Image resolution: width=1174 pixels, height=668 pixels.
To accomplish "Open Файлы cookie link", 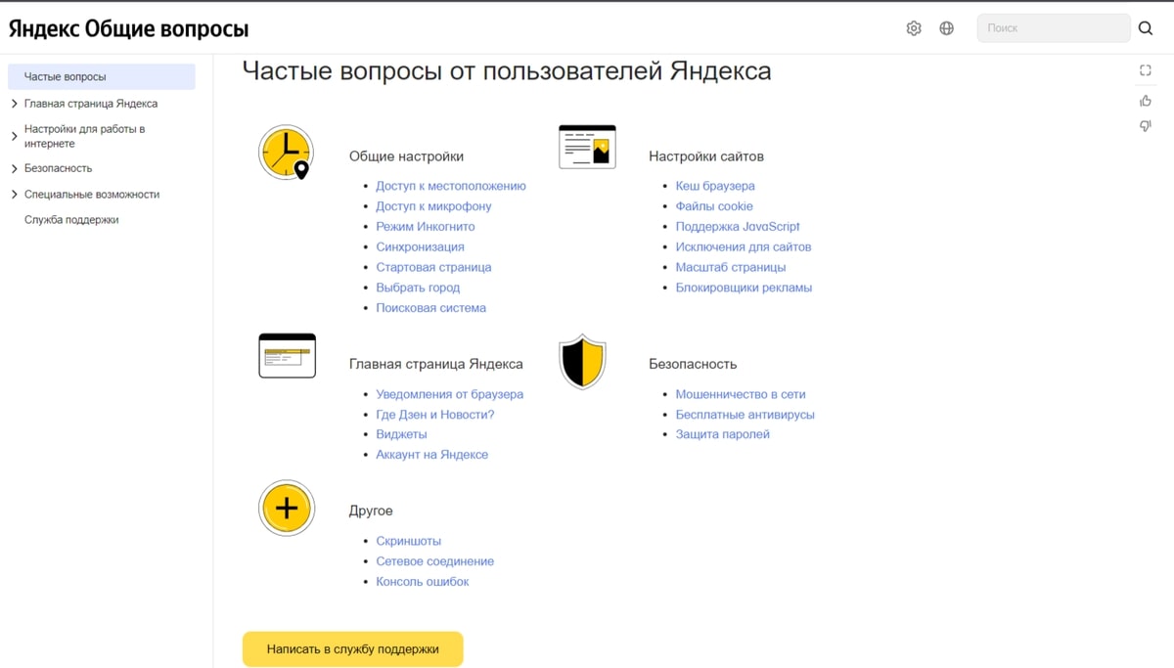I will pyautogui.click(x=714, y=206).
